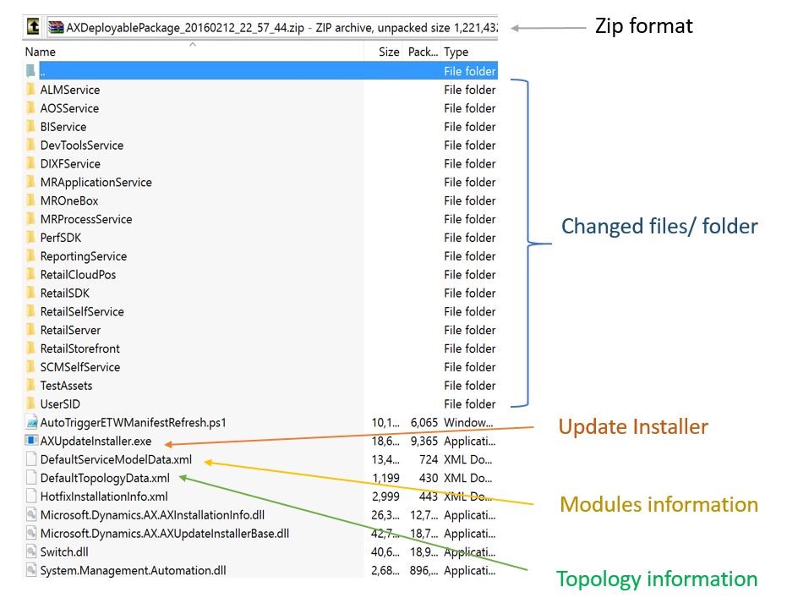Click the PowerShell icon beside AutoTriggerETWManifestRefresh.ps1
The image size is (787, 598).
30,422
